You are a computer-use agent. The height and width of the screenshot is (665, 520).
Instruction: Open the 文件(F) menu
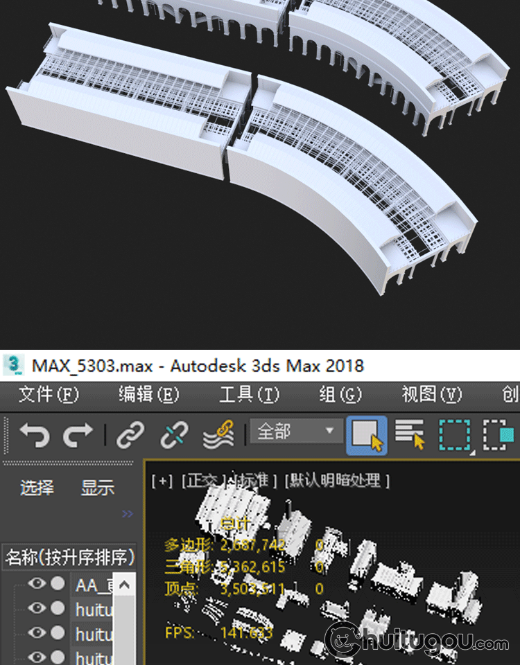click(49, 394)
